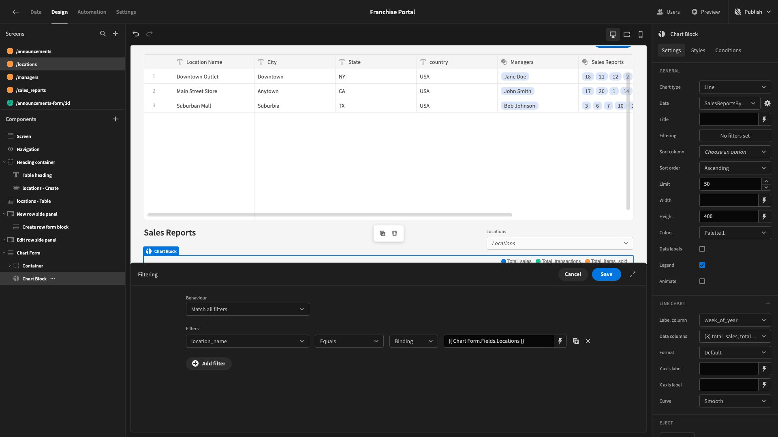Click the gear icon beside Data
Image resolution: width=778 pixels, height=437 pixels.
[x=767, y=103]
